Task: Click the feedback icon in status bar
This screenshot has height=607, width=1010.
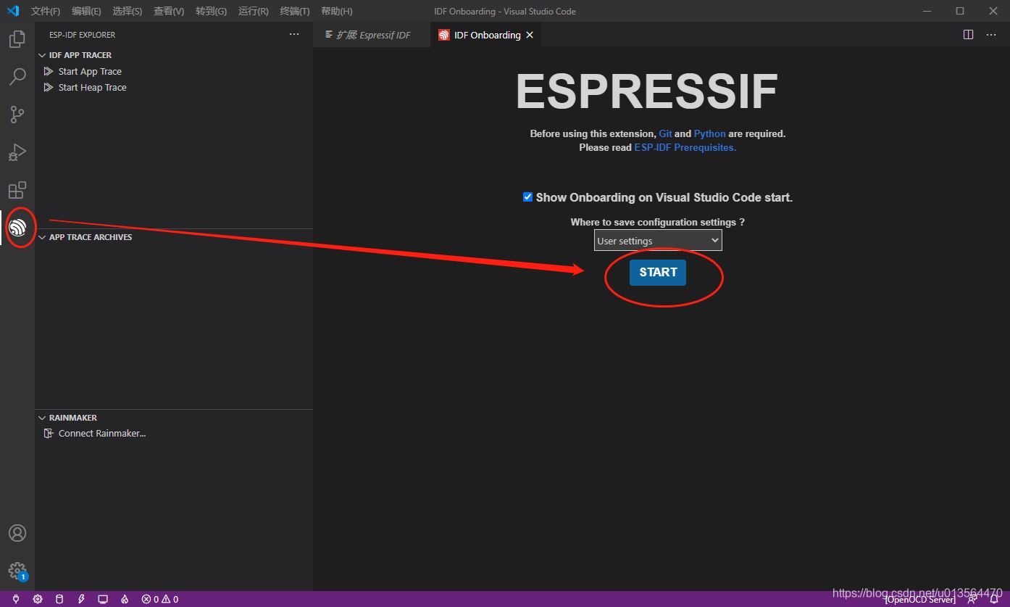Action: pyautogui.click(x=972, y=599)
